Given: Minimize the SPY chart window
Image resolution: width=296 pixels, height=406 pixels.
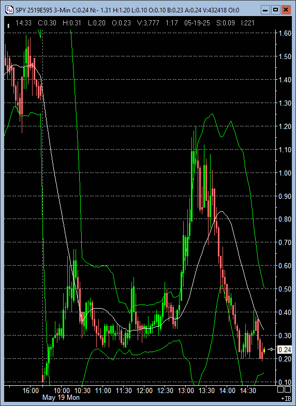Looking at the screenshot, I should (x=265, y=10).
